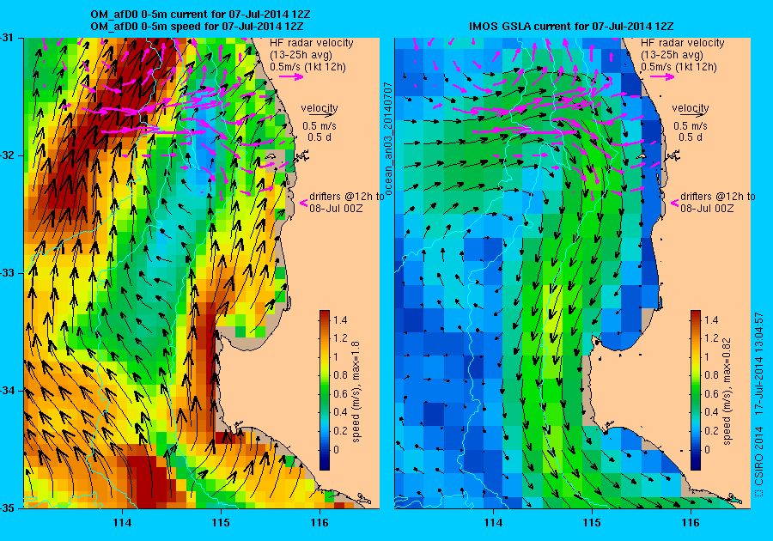Click the 1.4 tick on left color bar

tap(340, 319)
